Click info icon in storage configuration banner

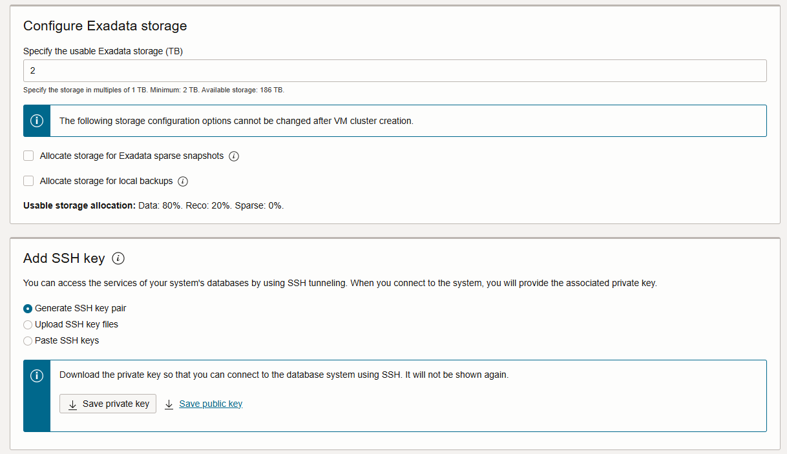pos(36,121)
